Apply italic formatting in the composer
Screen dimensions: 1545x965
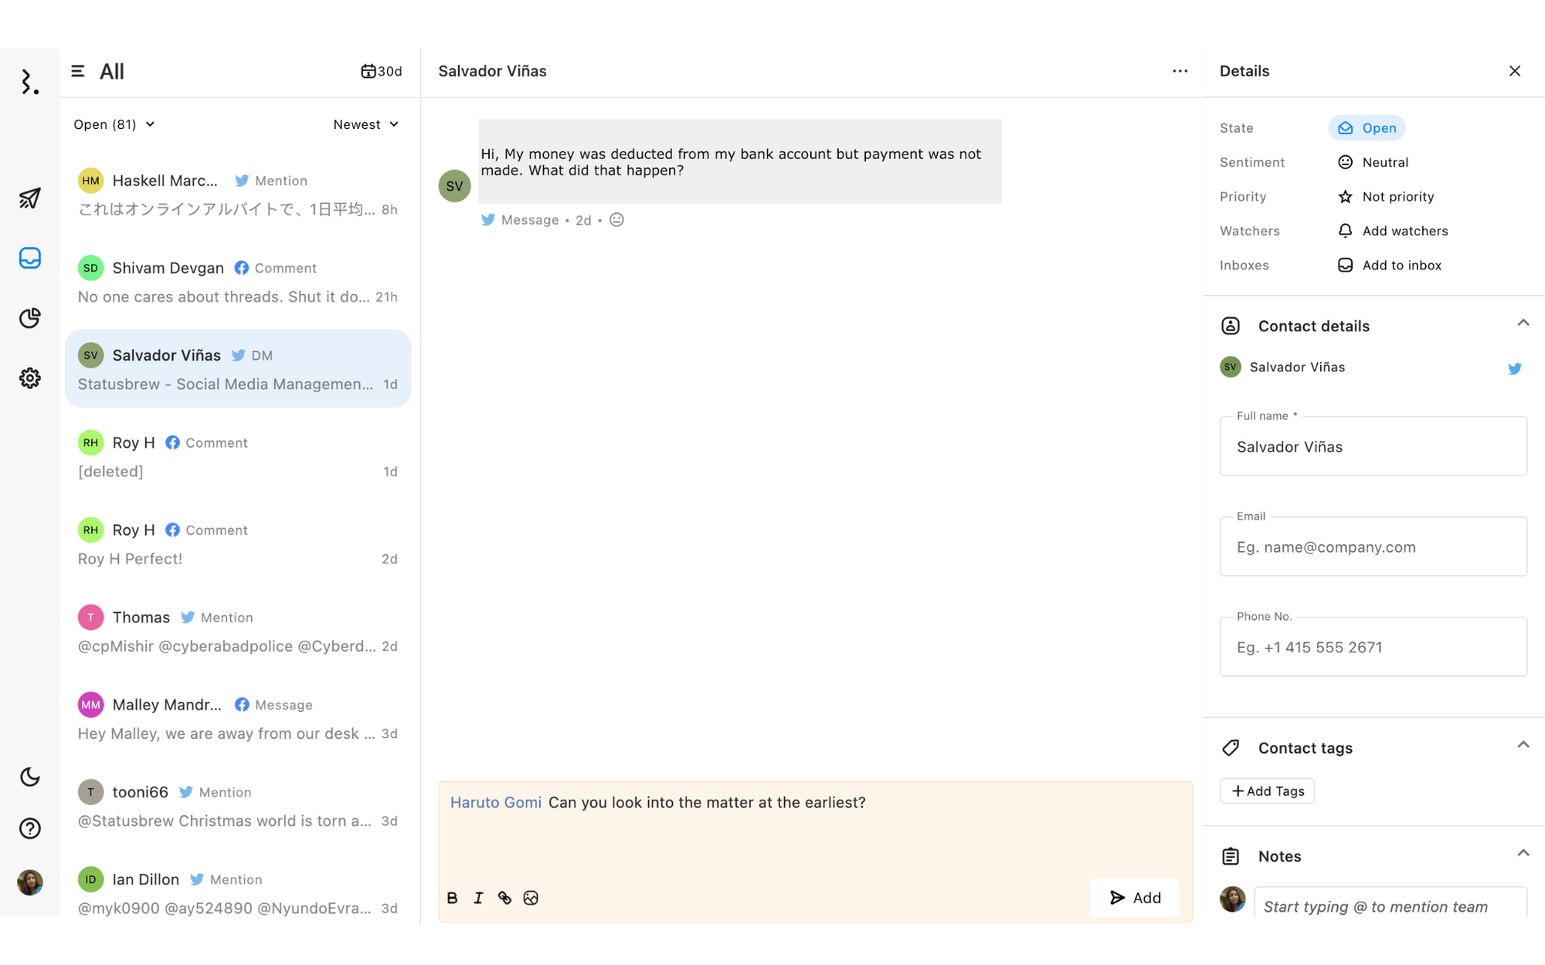coord(479,898)
